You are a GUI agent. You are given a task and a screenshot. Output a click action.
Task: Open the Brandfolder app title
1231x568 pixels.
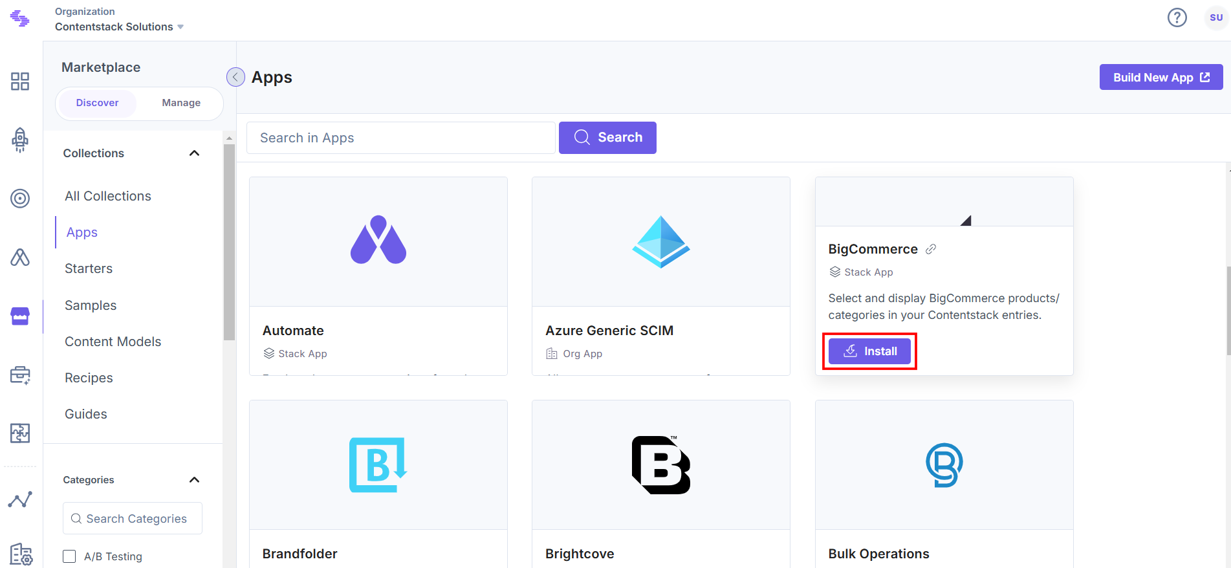pyautogui.click(x=300, y=554)
